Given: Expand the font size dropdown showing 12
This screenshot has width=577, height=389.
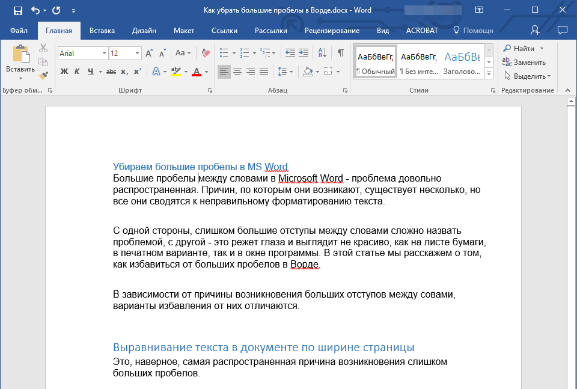Looking at the screenshot, I should [x=138, y=54].
